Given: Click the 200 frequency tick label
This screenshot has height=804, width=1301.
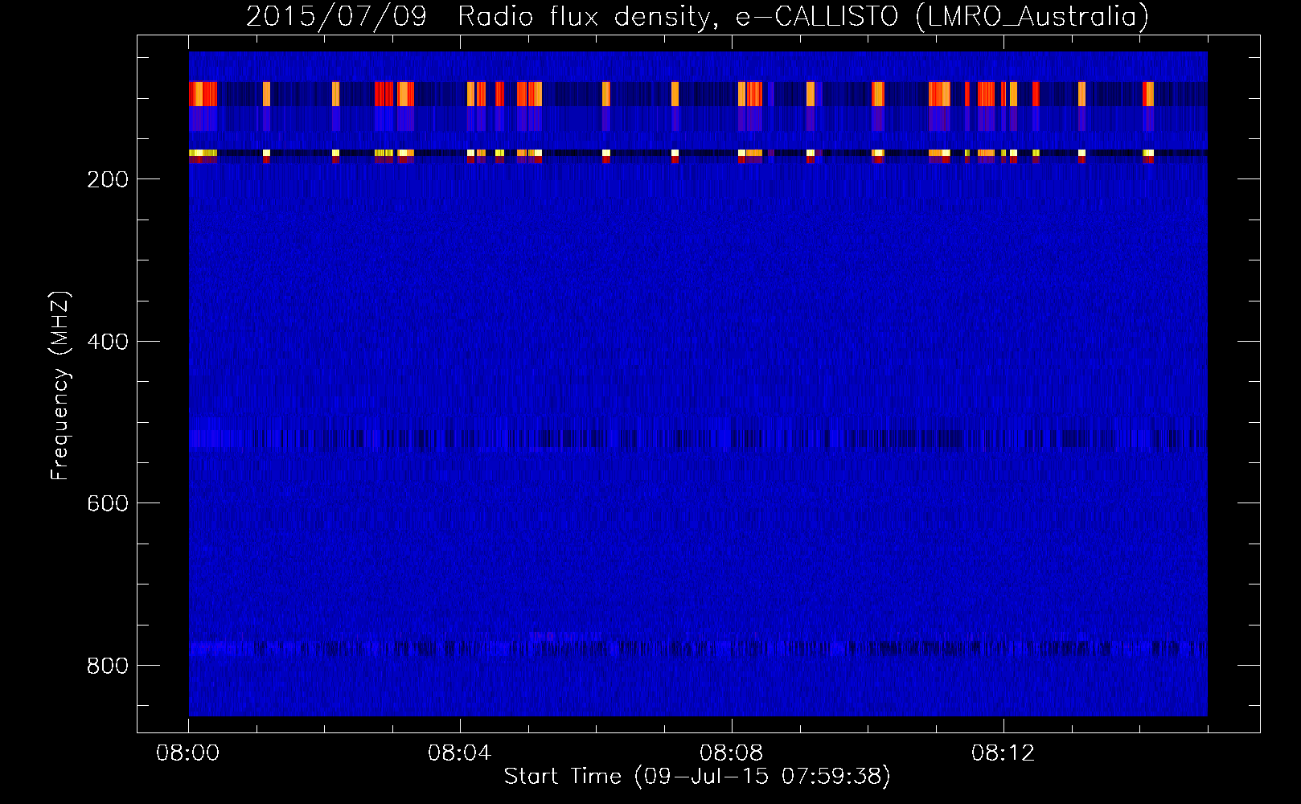Looking at the screenshot, I should 108,179.
